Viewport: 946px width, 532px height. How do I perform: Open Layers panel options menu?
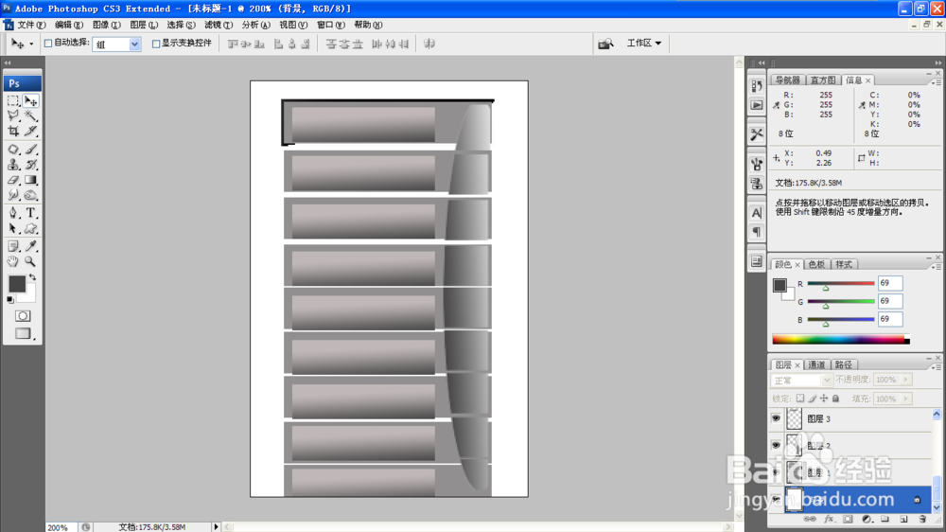point(937,367)
